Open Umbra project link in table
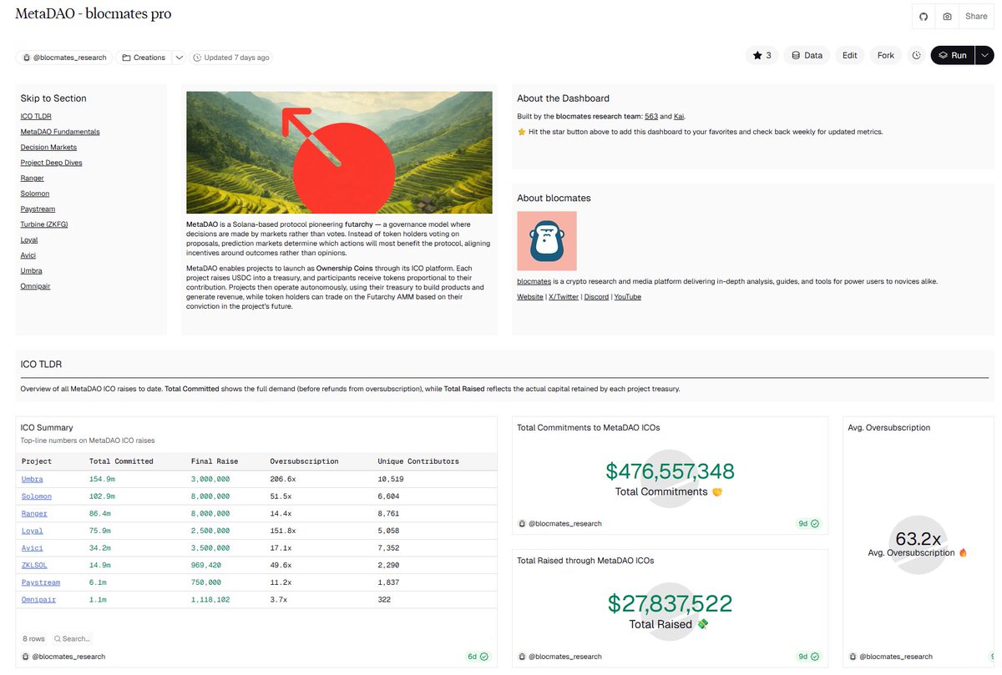Screen dimensions: 1002x675 click(32, 479)
